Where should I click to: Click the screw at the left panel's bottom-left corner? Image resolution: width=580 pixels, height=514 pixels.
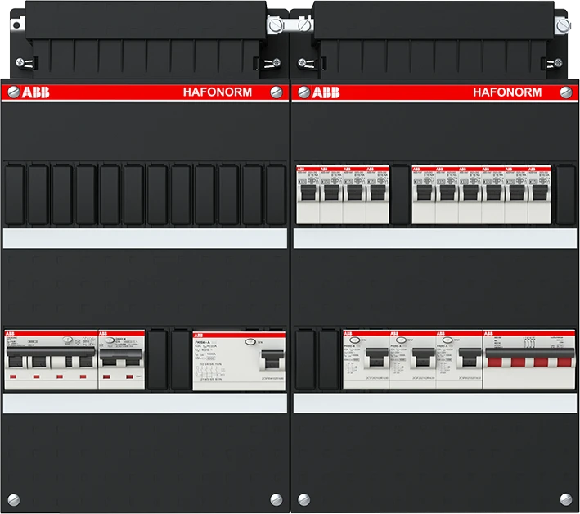pos(12,498)
